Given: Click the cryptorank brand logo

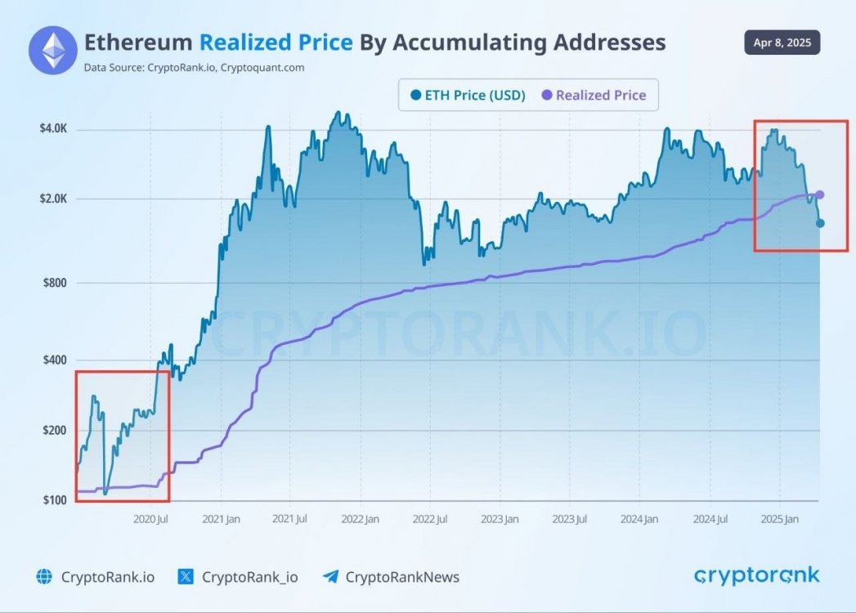Looking at the screenshot, I should 756,576.
